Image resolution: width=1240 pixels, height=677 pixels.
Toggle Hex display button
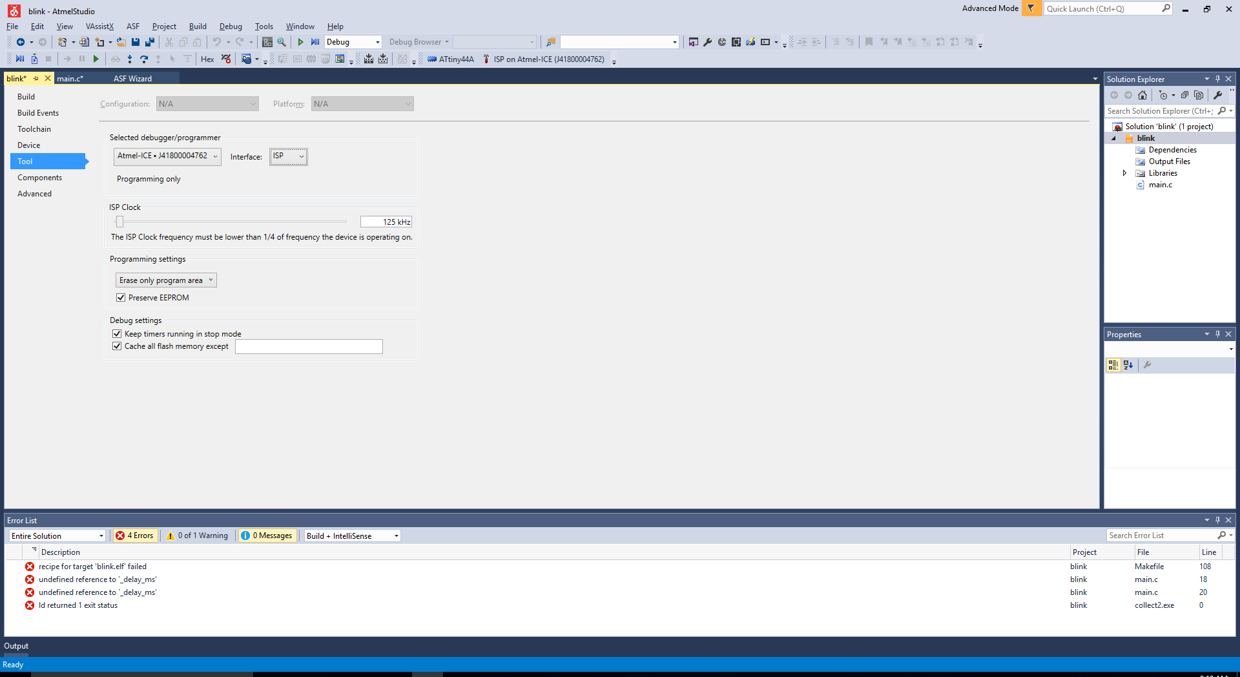[x=207, y=59]
